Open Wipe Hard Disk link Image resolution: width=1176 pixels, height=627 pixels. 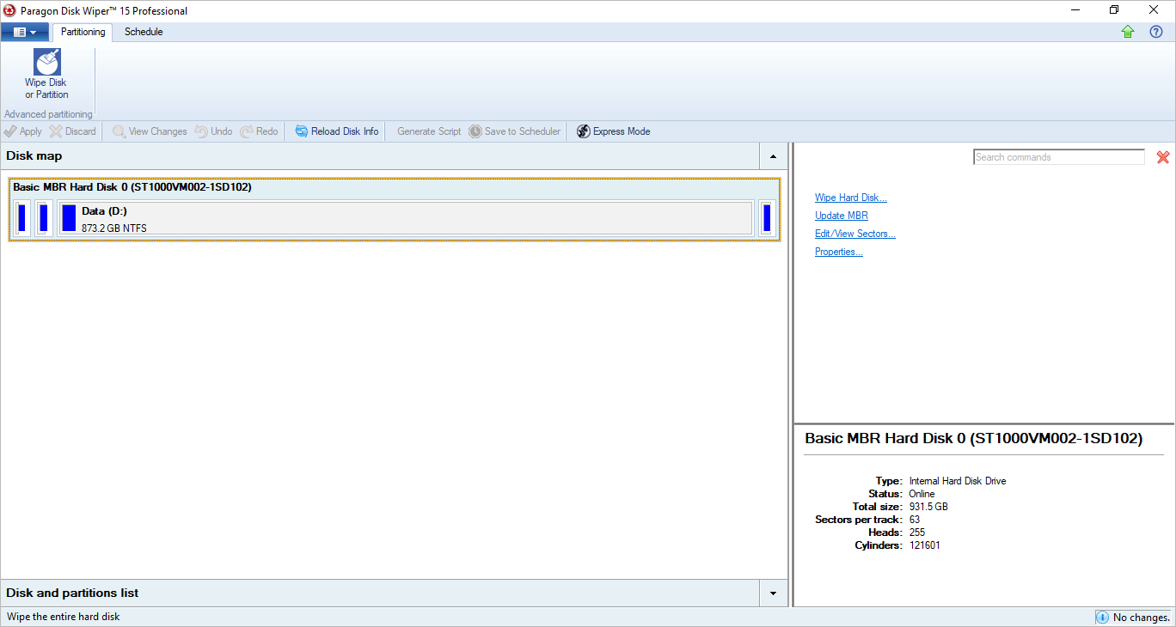pyautogui.click(x=851, y=198)
